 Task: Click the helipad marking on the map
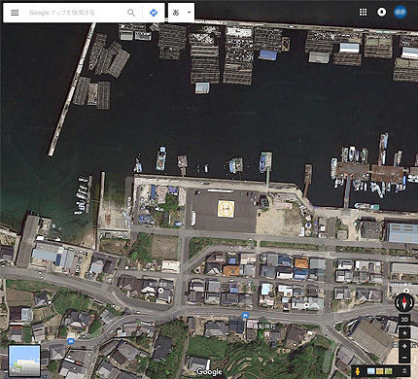[226, 209]
